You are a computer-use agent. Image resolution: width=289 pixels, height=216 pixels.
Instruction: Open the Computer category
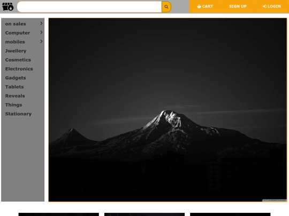click(x=18, y=33)
